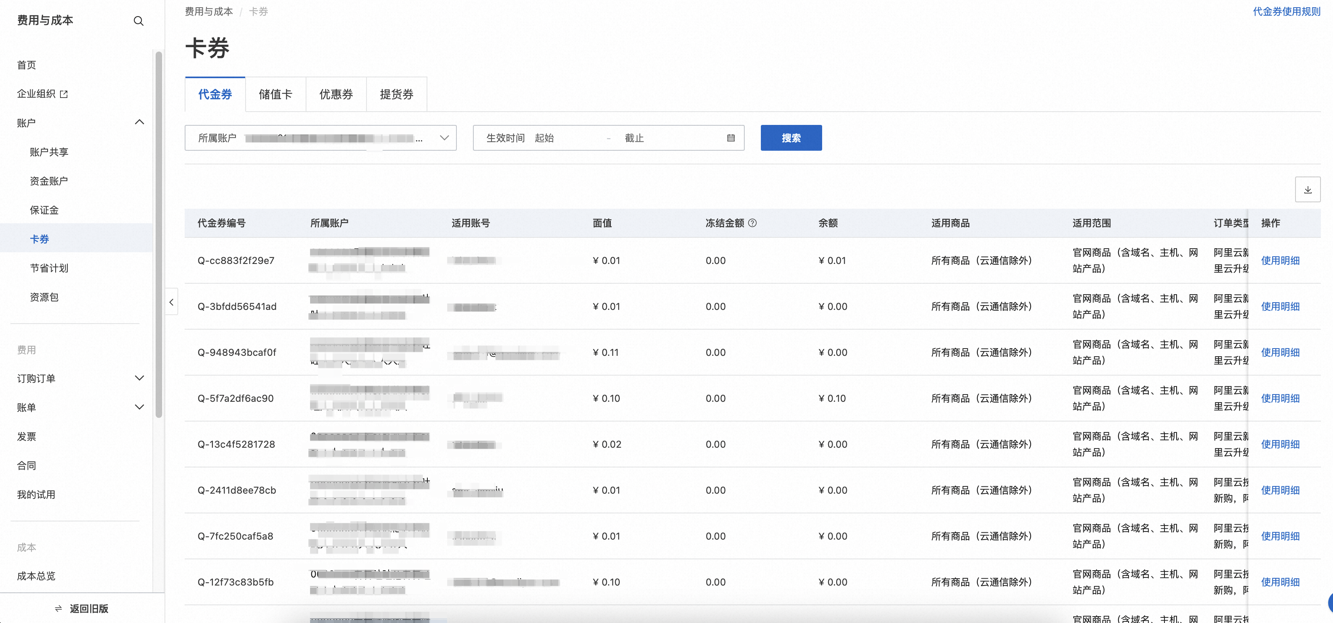Open 资金账户 in the sidebar
Viewport: 1333px width, 623px height.
click(x=49, y=181)
